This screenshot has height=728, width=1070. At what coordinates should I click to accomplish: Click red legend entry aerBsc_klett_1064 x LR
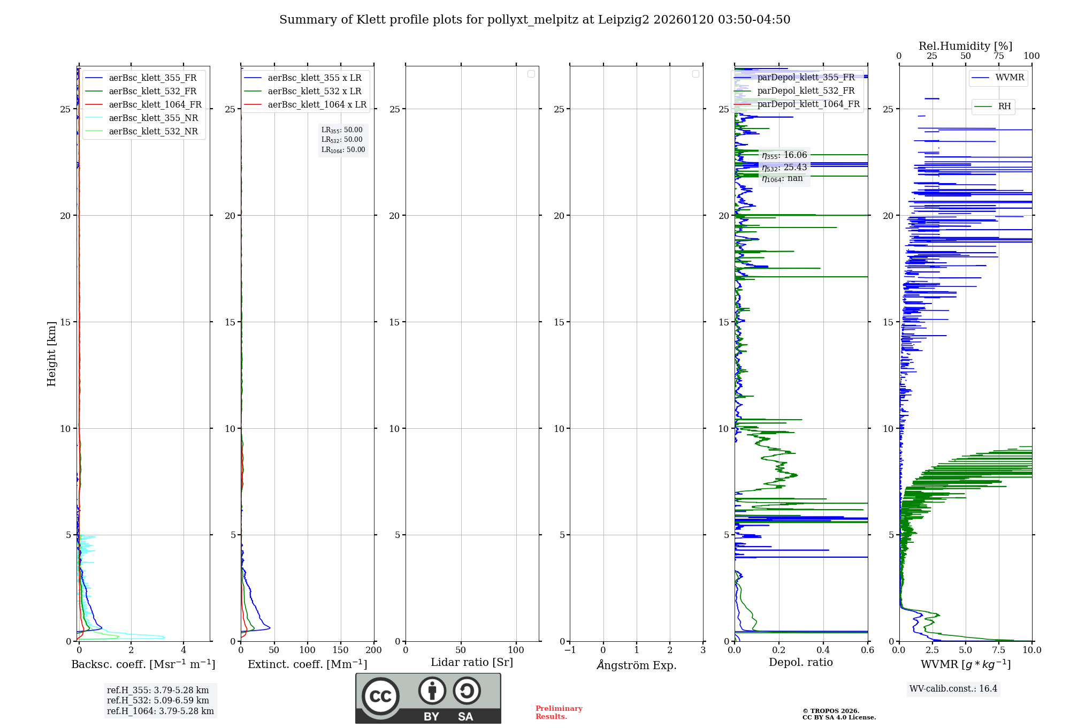pyautogui.click(x=317, y=105)
